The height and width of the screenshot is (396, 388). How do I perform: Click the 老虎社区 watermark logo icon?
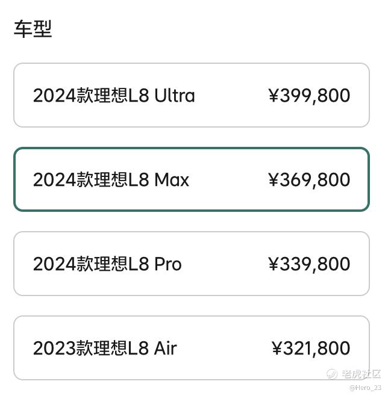332,374
